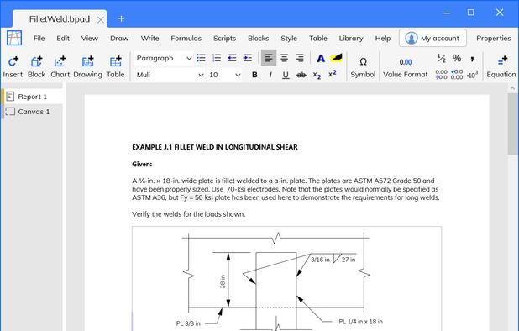
Task: Toggle subscript formatting
Action: (317, 75)
